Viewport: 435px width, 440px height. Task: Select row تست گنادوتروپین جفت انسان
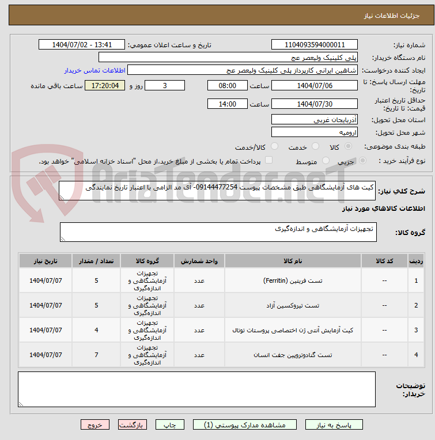(221, 355)
